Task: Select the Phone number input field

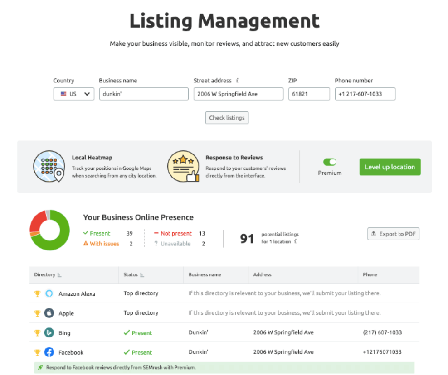Action: click(365, 94)
